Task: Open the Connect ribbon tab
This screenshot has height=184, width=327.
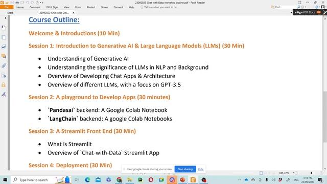Action: pyautogui.click(x=118, y=7)
